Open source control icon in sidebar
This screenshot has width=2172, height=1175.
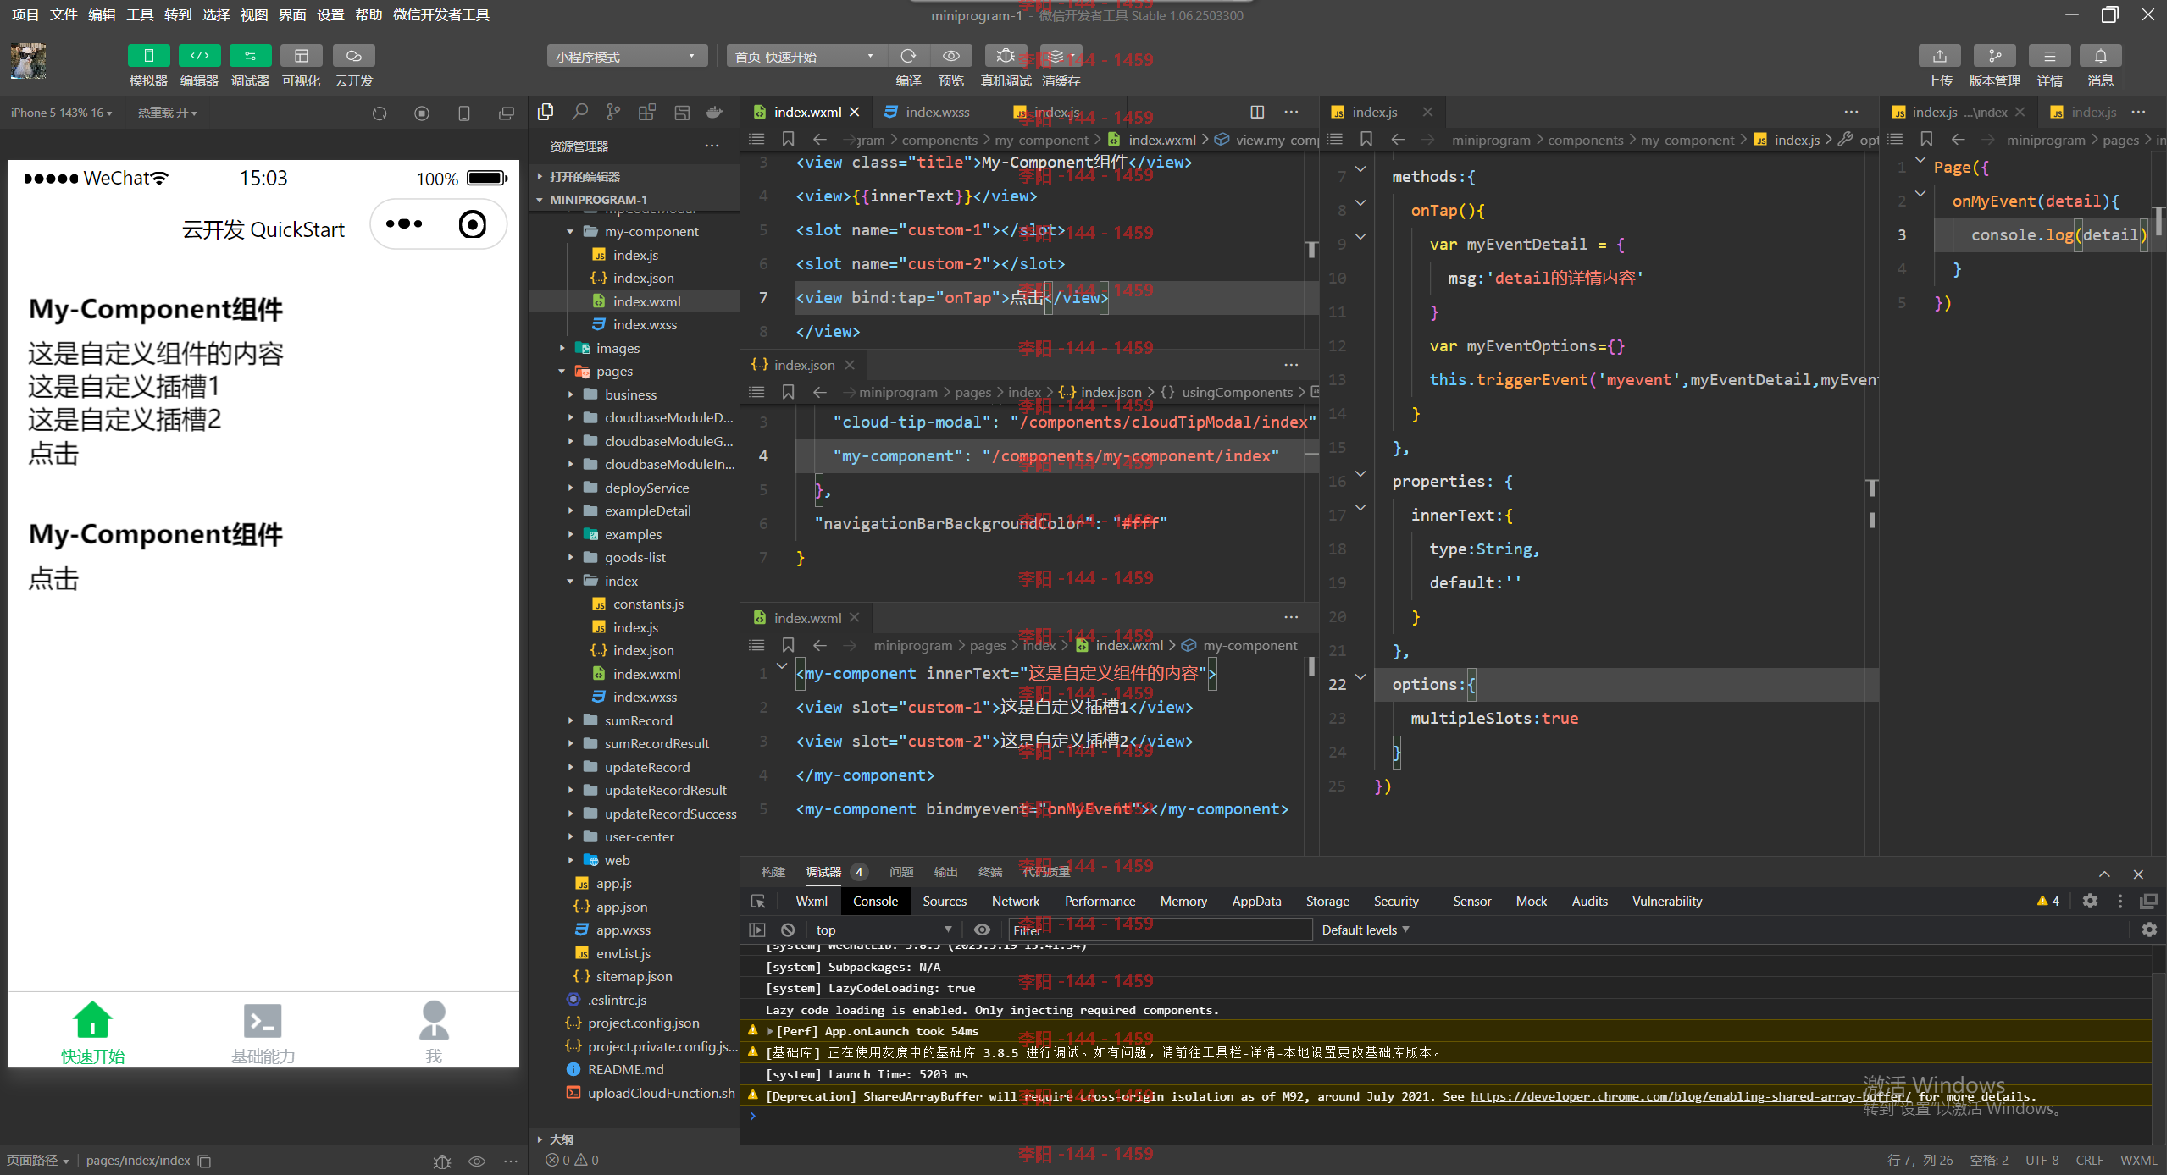click(x=613, y=112)
